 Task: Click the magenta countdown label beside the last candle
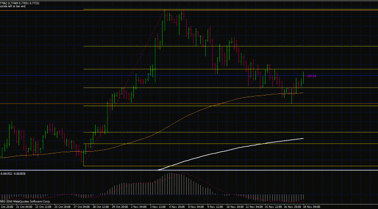311,76
